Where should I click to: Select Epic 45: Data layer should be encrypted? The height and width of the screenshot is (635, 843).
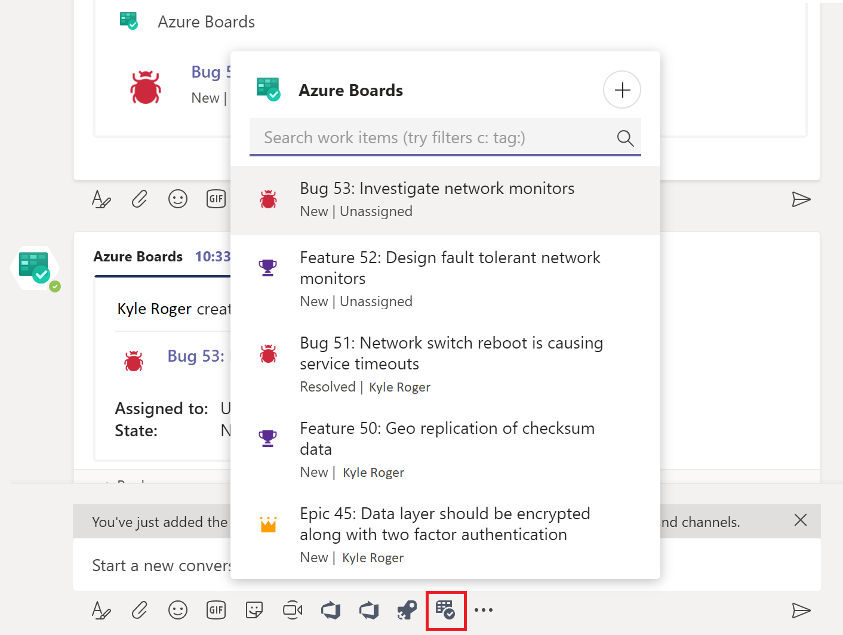445,535
